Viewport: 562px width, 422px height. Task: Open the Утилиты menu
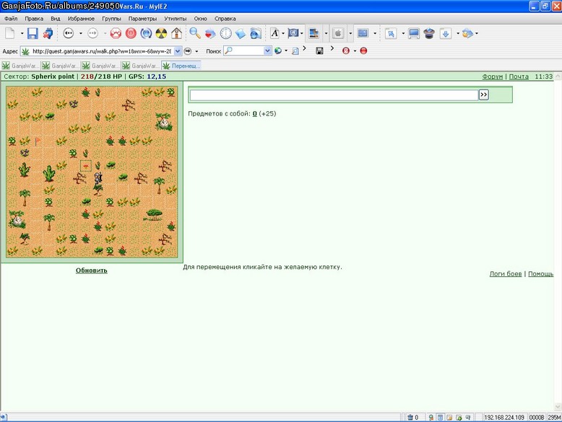(x=176, y=19)
